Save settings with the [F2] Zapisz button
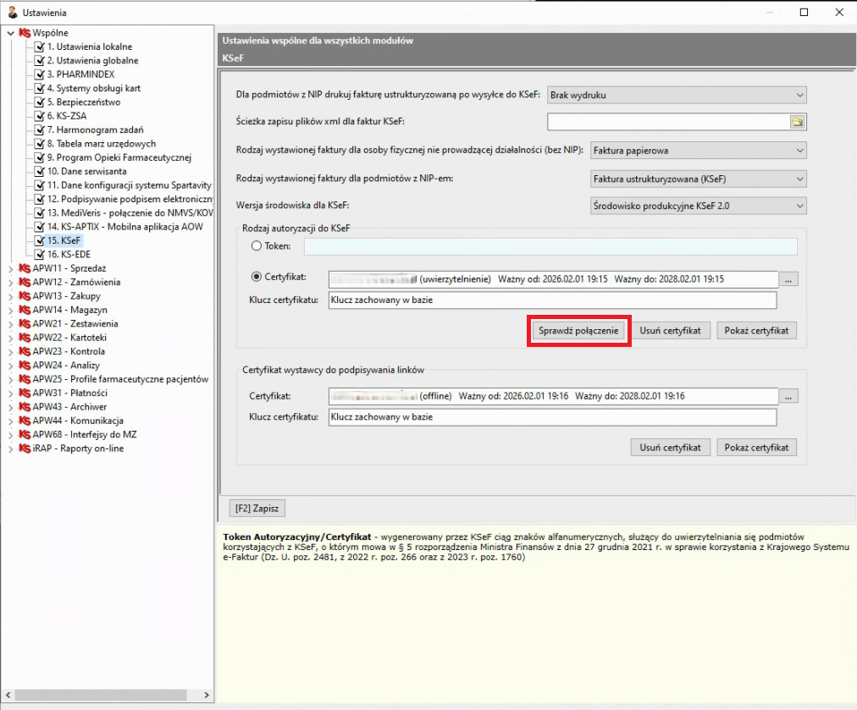Viewport: 857px width, 710px height. point(257,509)
